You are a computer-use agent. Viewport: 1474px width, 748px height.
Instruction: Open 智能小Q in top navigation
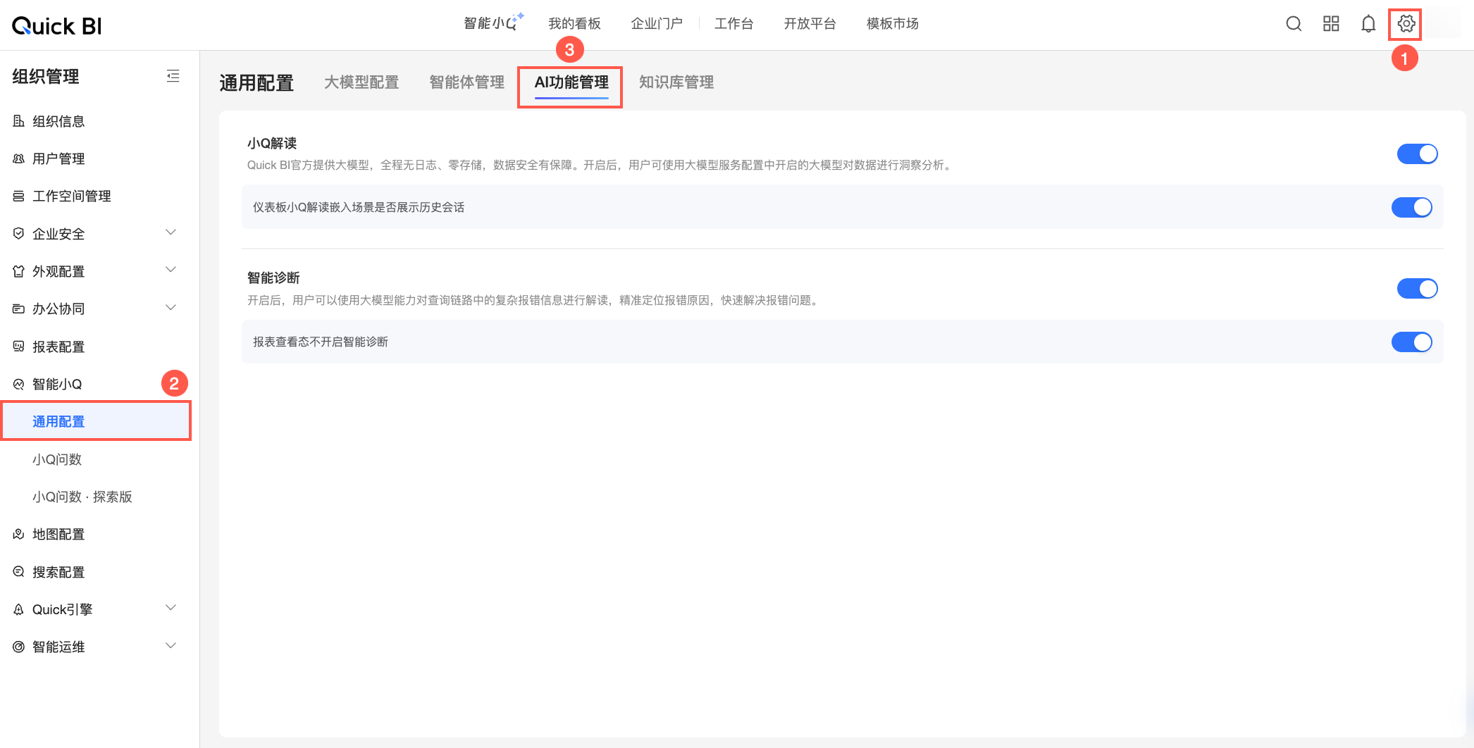point(493,23)
